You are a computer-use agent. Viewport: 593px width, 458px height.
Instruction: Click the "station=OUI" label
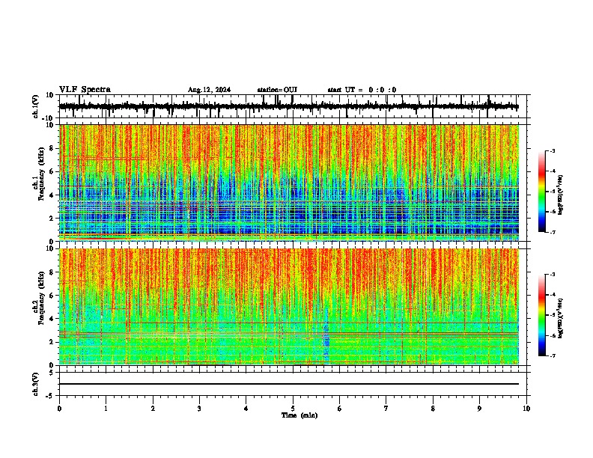tap(277, 90)
